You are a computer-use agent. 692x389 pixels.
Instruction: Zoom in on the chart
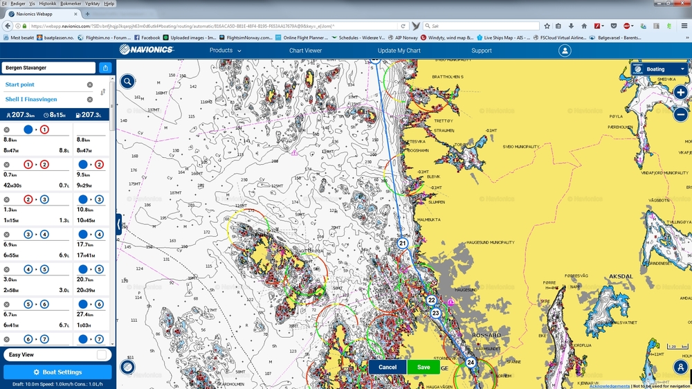(680, 92)
